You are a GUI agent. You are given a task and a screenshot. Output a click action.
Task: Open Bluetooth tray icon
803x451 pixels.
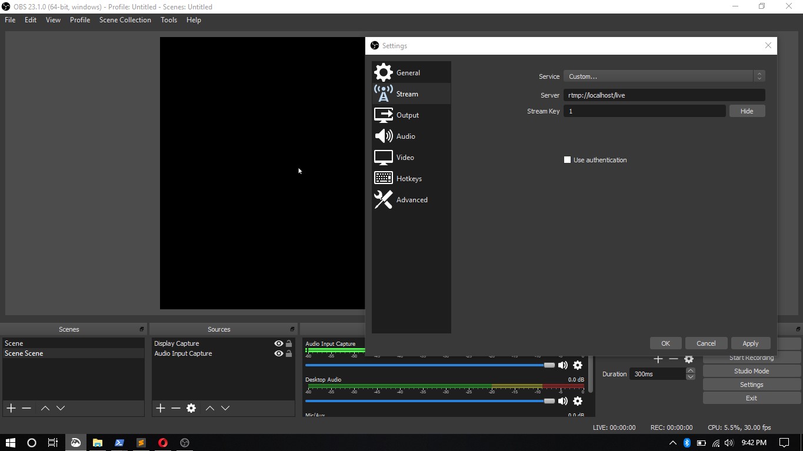click(x=687, y=443)
